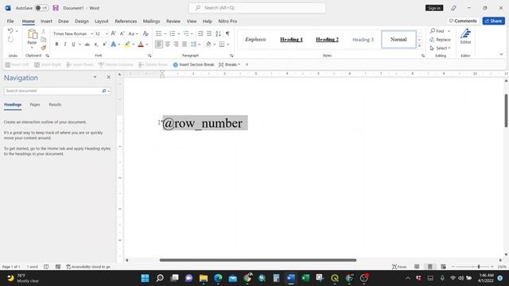
Task: Toggle show paragraph marks pilcrow
Action: (227, 33)
